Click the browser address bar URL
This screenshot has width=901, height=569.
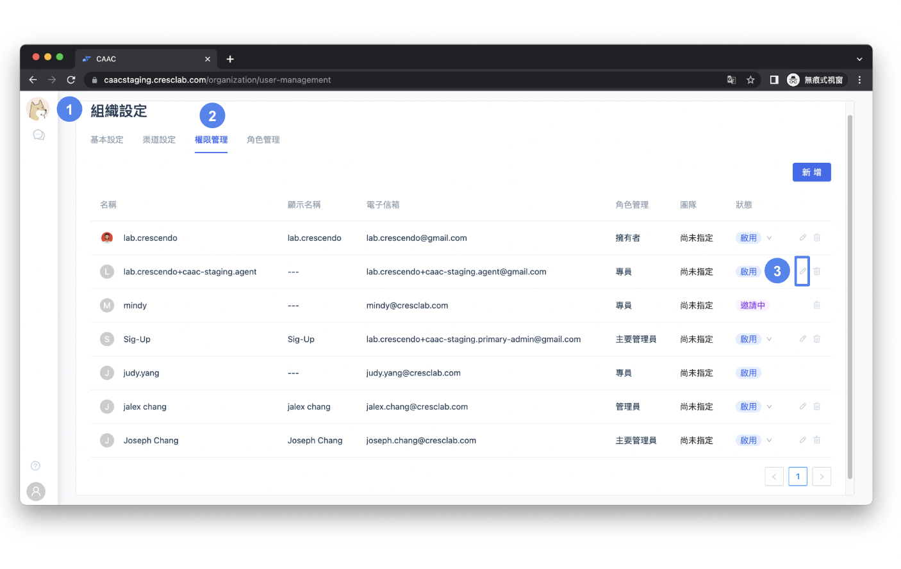pos(218,80)
